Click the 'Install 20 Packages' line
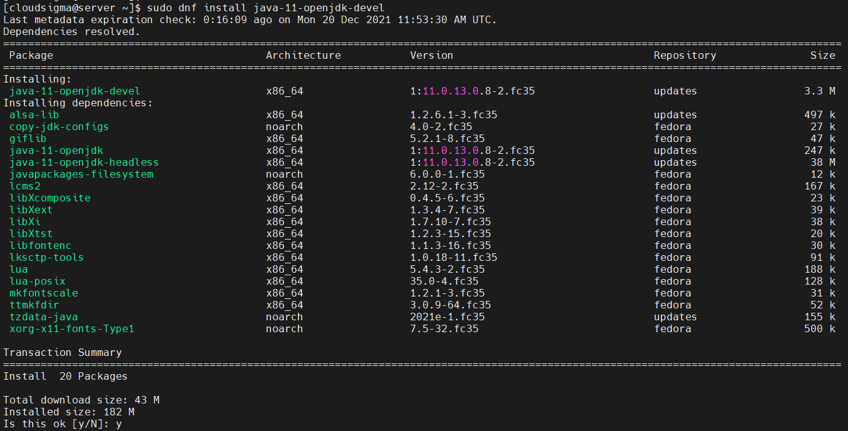 [66, 377]
